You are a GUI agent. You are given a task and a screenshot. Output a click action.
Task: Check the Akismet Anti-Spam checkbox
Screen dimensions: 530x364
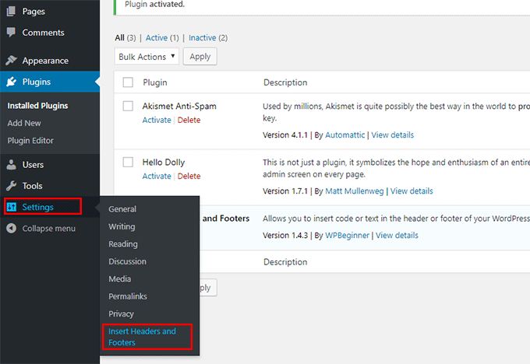[x=128, y=106]
